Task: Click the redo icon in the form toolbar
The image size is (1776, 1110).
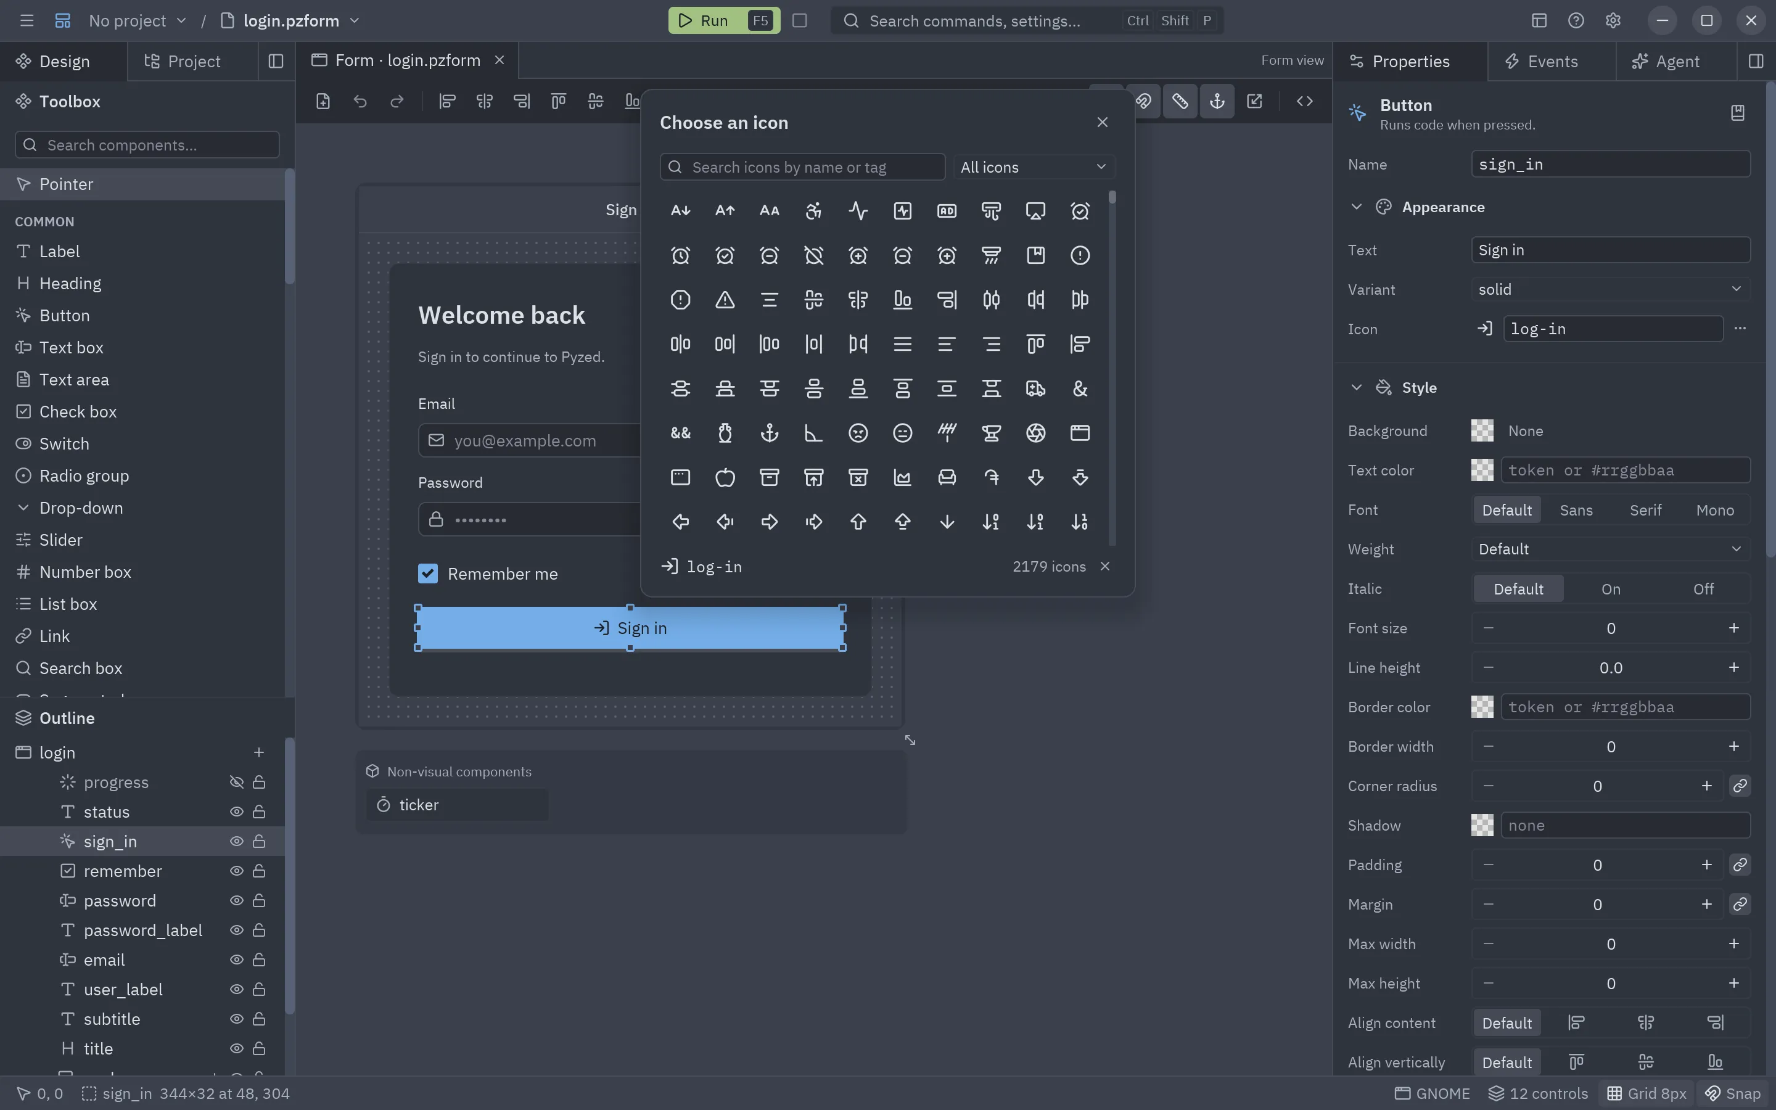Action: click(397, 101)
